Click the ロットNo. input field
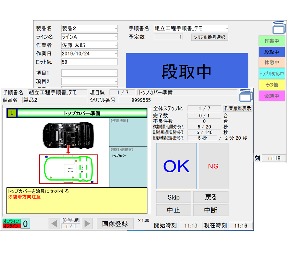Screen dimensions: 287x262 (89, 62)
